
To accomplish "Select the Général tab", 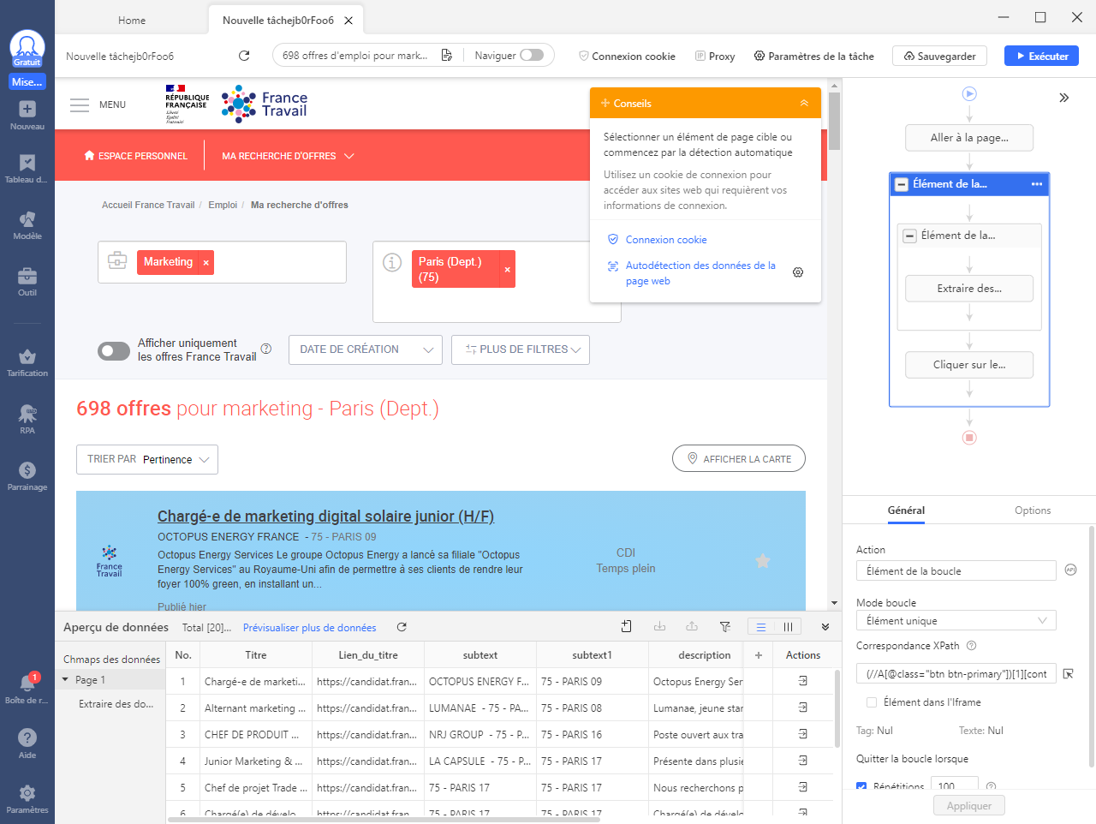I will click(x=906, y=511).
